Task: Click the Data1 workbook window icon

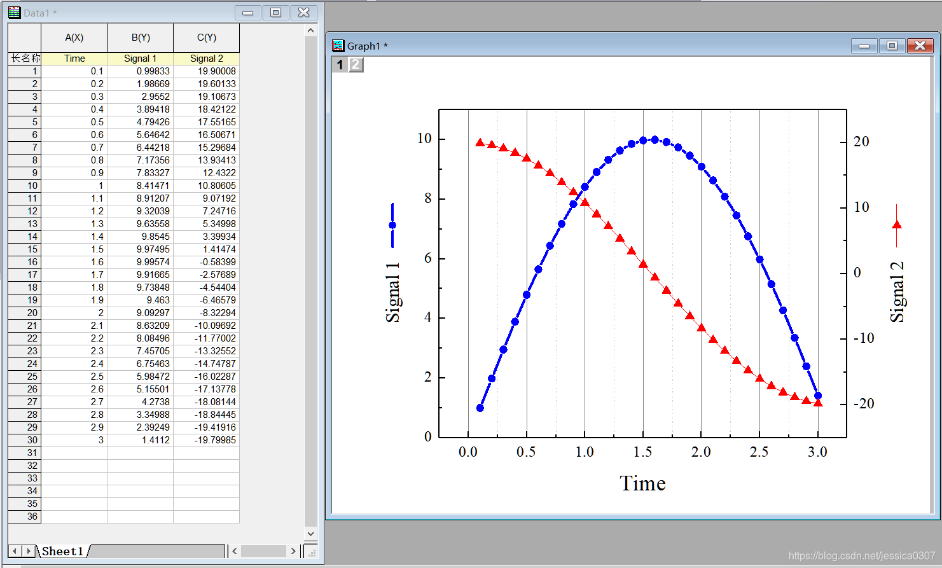Action: (14, 13)
